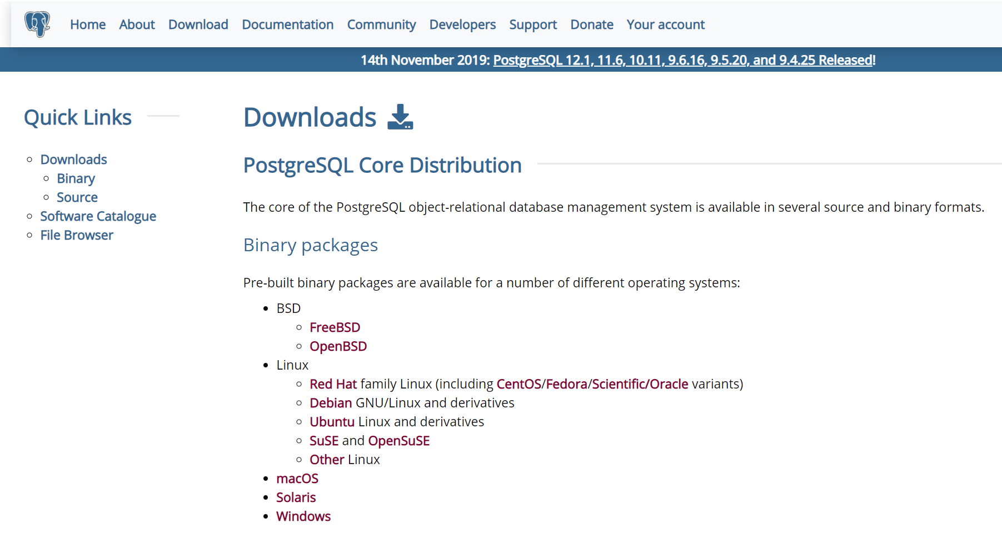Viewport: 1002px width, 533px height.
Task: Open the Red Hat link
Action: tap(333, 384)
